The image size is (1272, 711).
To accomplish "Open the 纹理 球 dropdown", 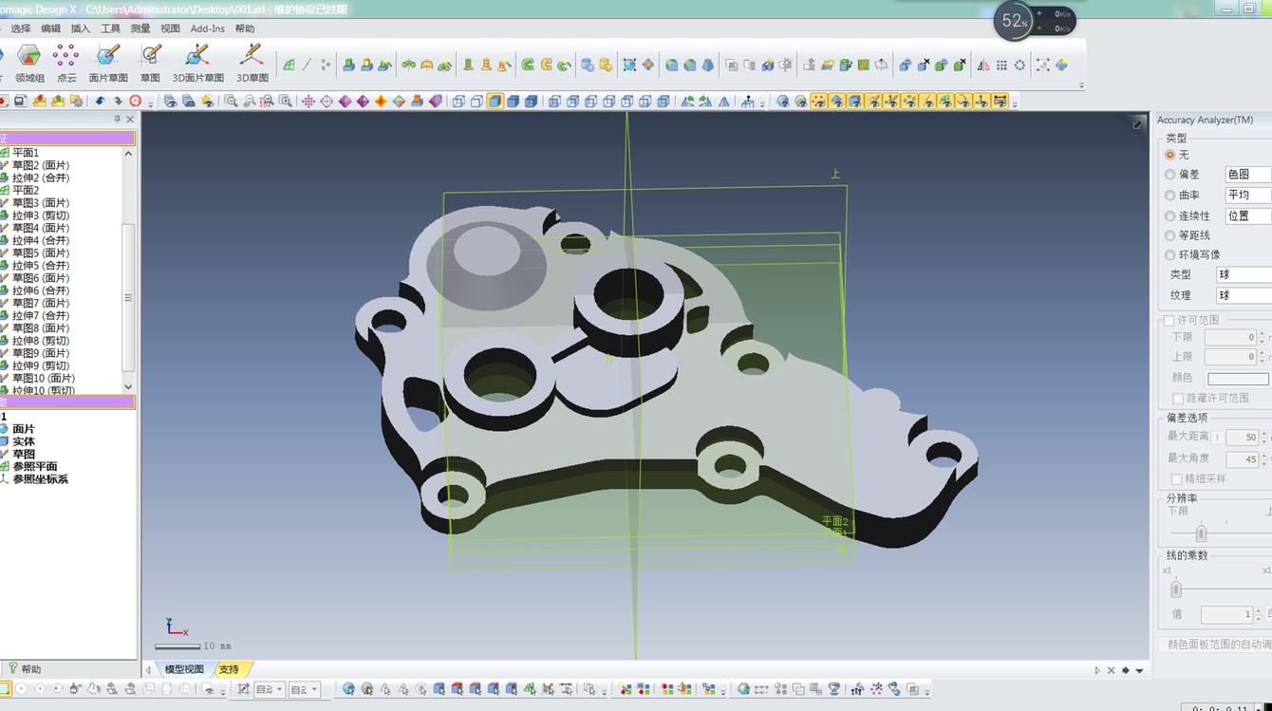I will [x=1244, y=295].
